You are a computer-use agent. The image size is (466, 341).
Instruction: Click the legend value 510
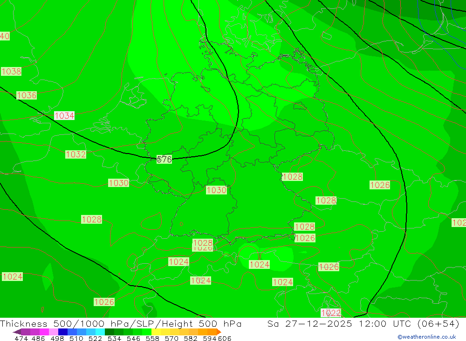coord(76,338)
